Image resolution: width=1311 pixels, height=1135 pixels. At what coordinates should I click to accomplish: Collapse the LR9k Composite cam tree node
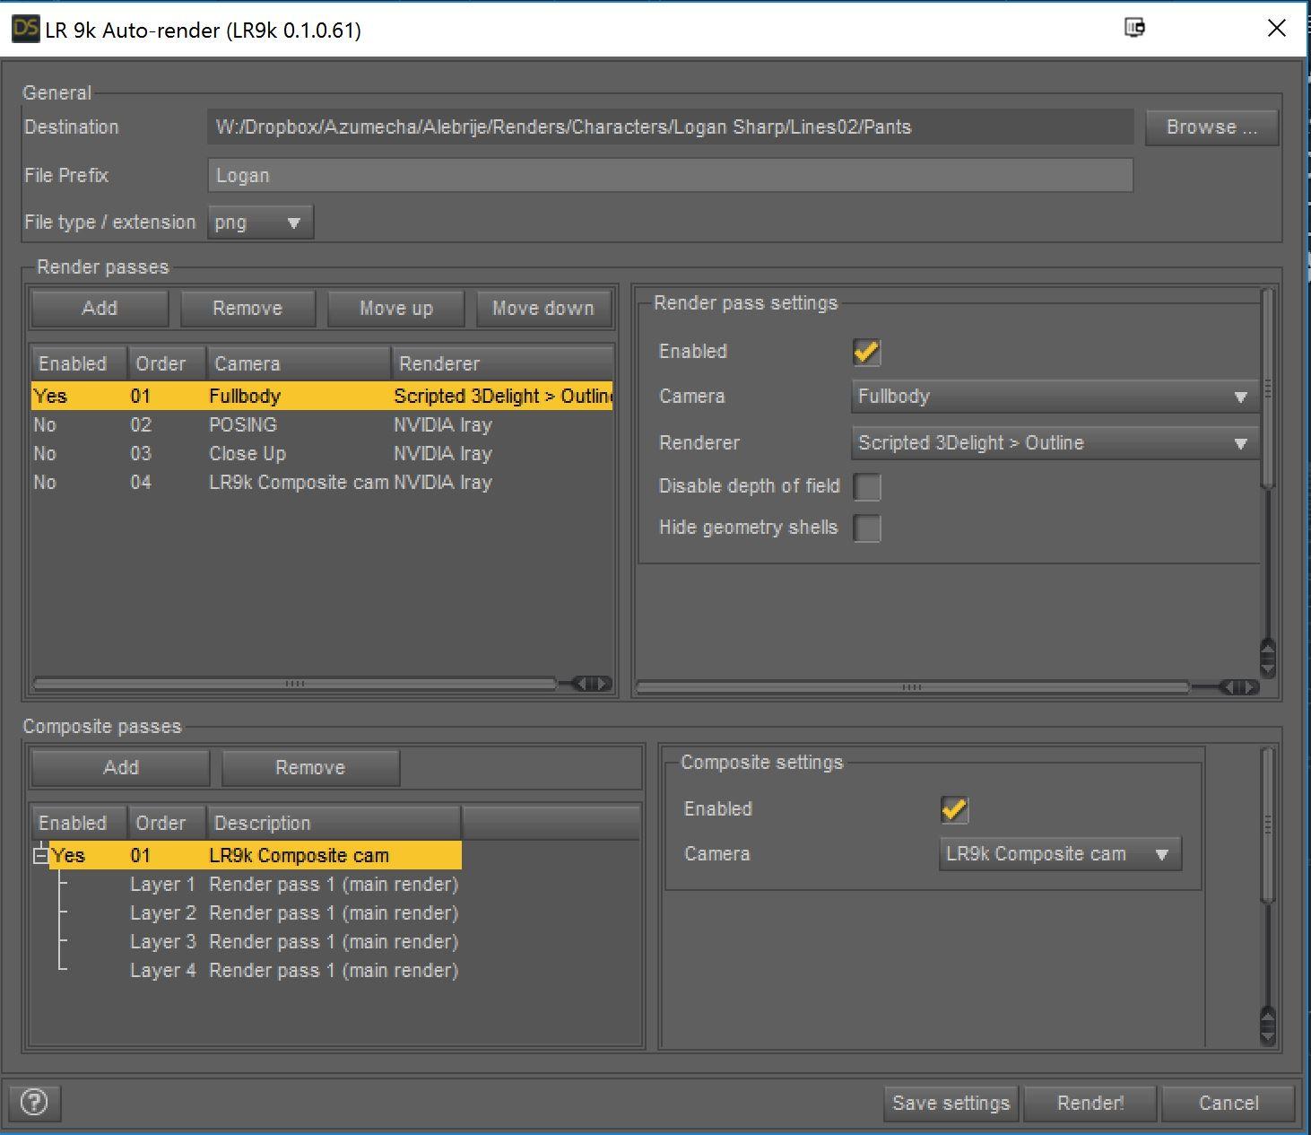pos(40,856)
